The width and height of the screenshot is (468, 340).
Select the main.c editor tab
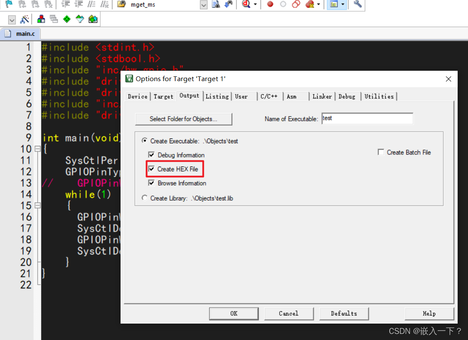pyautogui.click(x=20, y=34)
